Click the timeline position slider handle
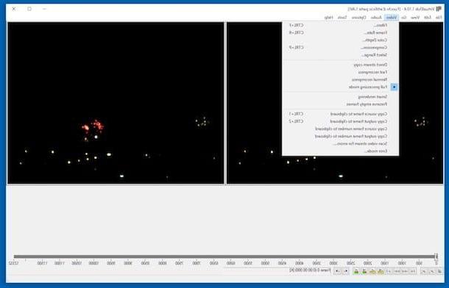This screenshot has width=449, height=288. click(436, 256)
